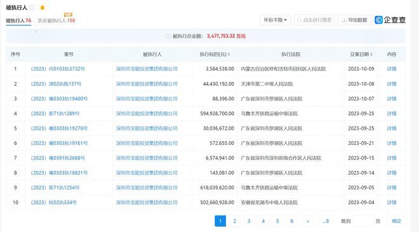Open case (2023)粤0303执19400号
Screen dimensions: 419x232
point(59,99)
